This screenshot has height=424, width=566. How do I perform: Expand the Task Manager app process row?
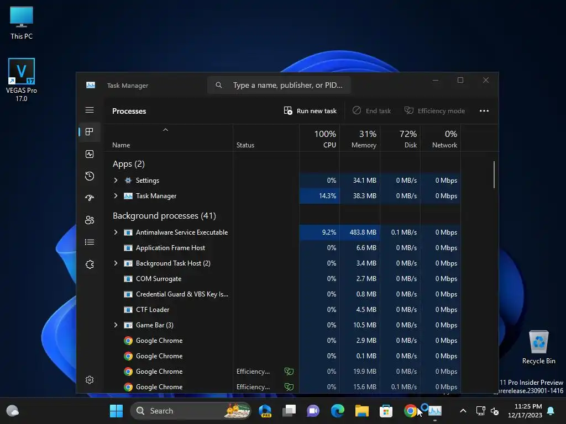(116, 196)
